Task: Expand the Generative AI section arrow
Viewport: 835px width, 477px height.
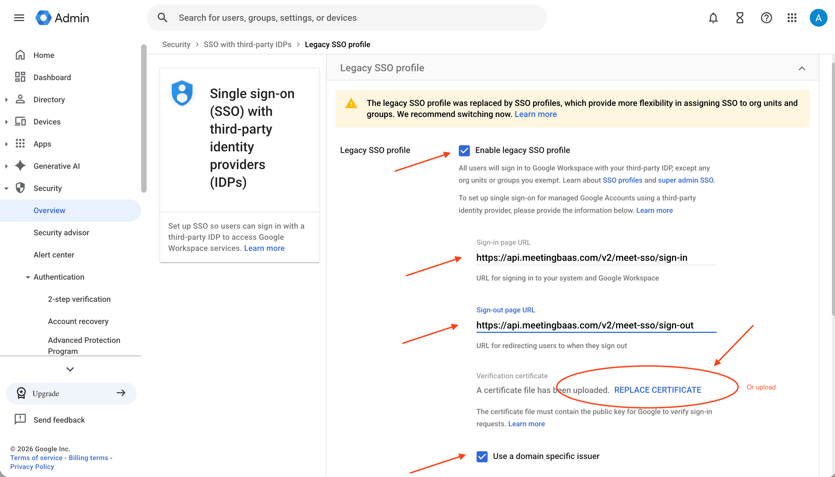Action: (x=6, y=166)
